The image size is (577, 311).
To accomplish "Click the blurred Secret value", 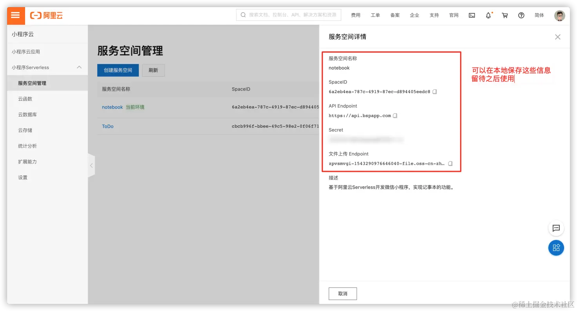I will (366, 139).
